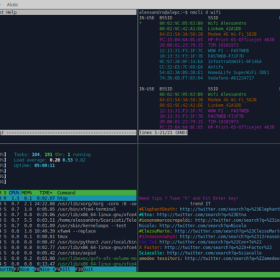Click F9 Kill in htop bar
Viewport: 280px width, 280px height.
(x=62, y=269)
